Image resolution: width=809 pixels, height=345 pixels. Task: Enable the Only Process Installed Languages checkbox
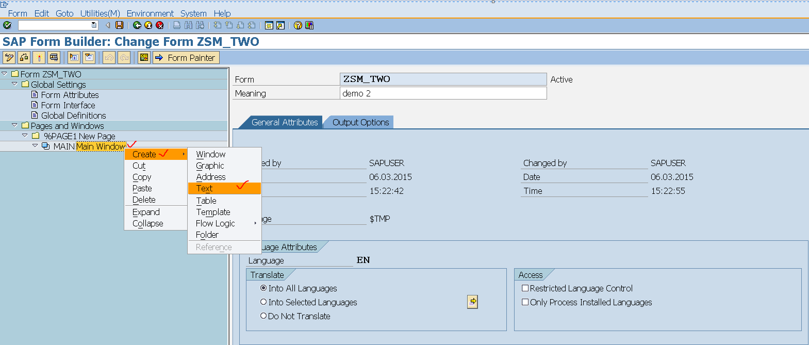coord(525,302)
